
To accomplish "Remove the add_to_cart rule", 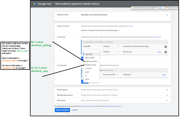I will [x=166, y=52].
